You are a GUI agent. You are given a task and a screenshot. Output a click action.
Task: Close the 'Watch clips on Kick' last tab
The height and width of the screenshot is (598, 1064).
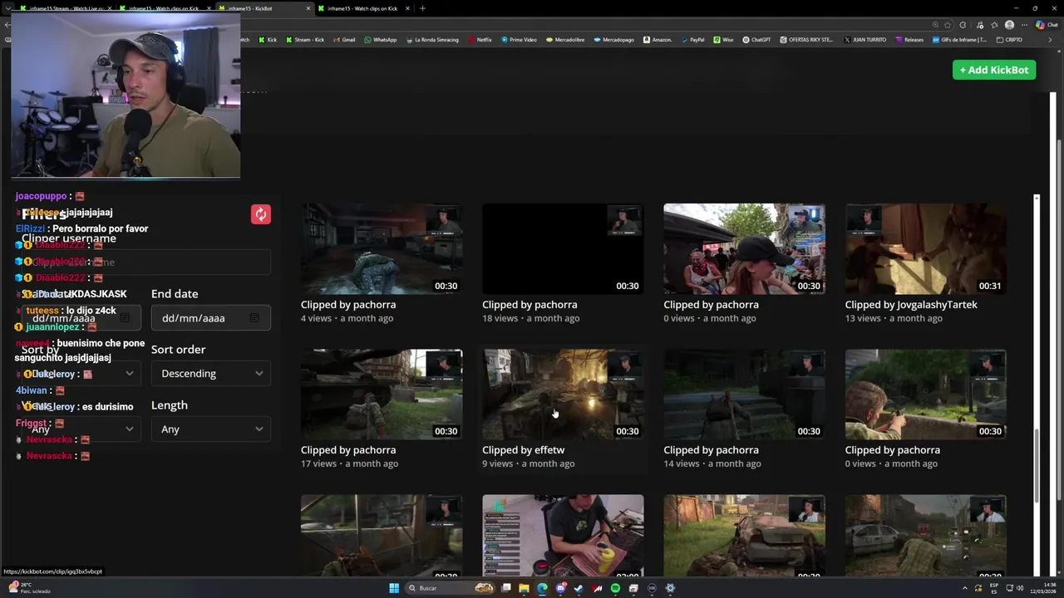(407, 8)
